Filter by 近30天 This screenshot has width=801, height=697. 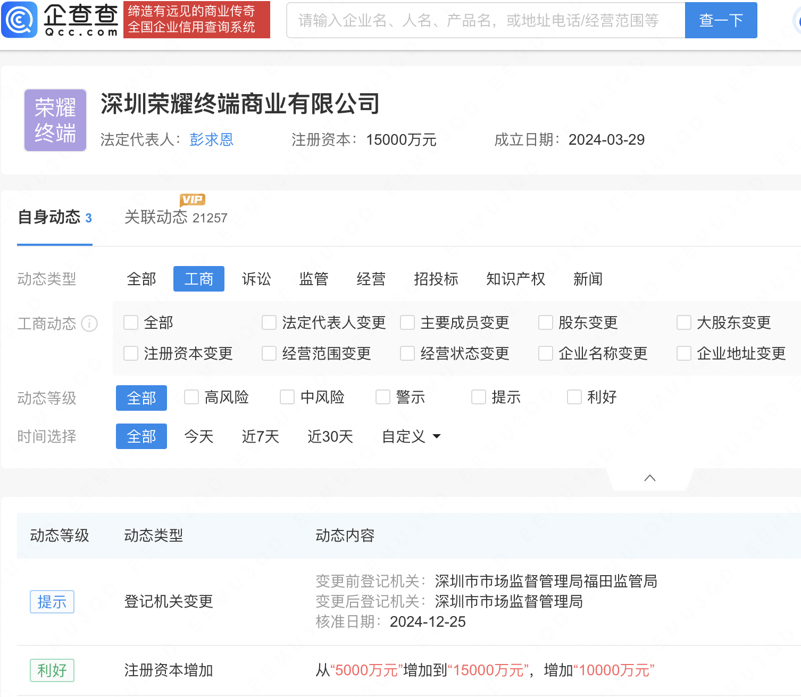point(330,436)
